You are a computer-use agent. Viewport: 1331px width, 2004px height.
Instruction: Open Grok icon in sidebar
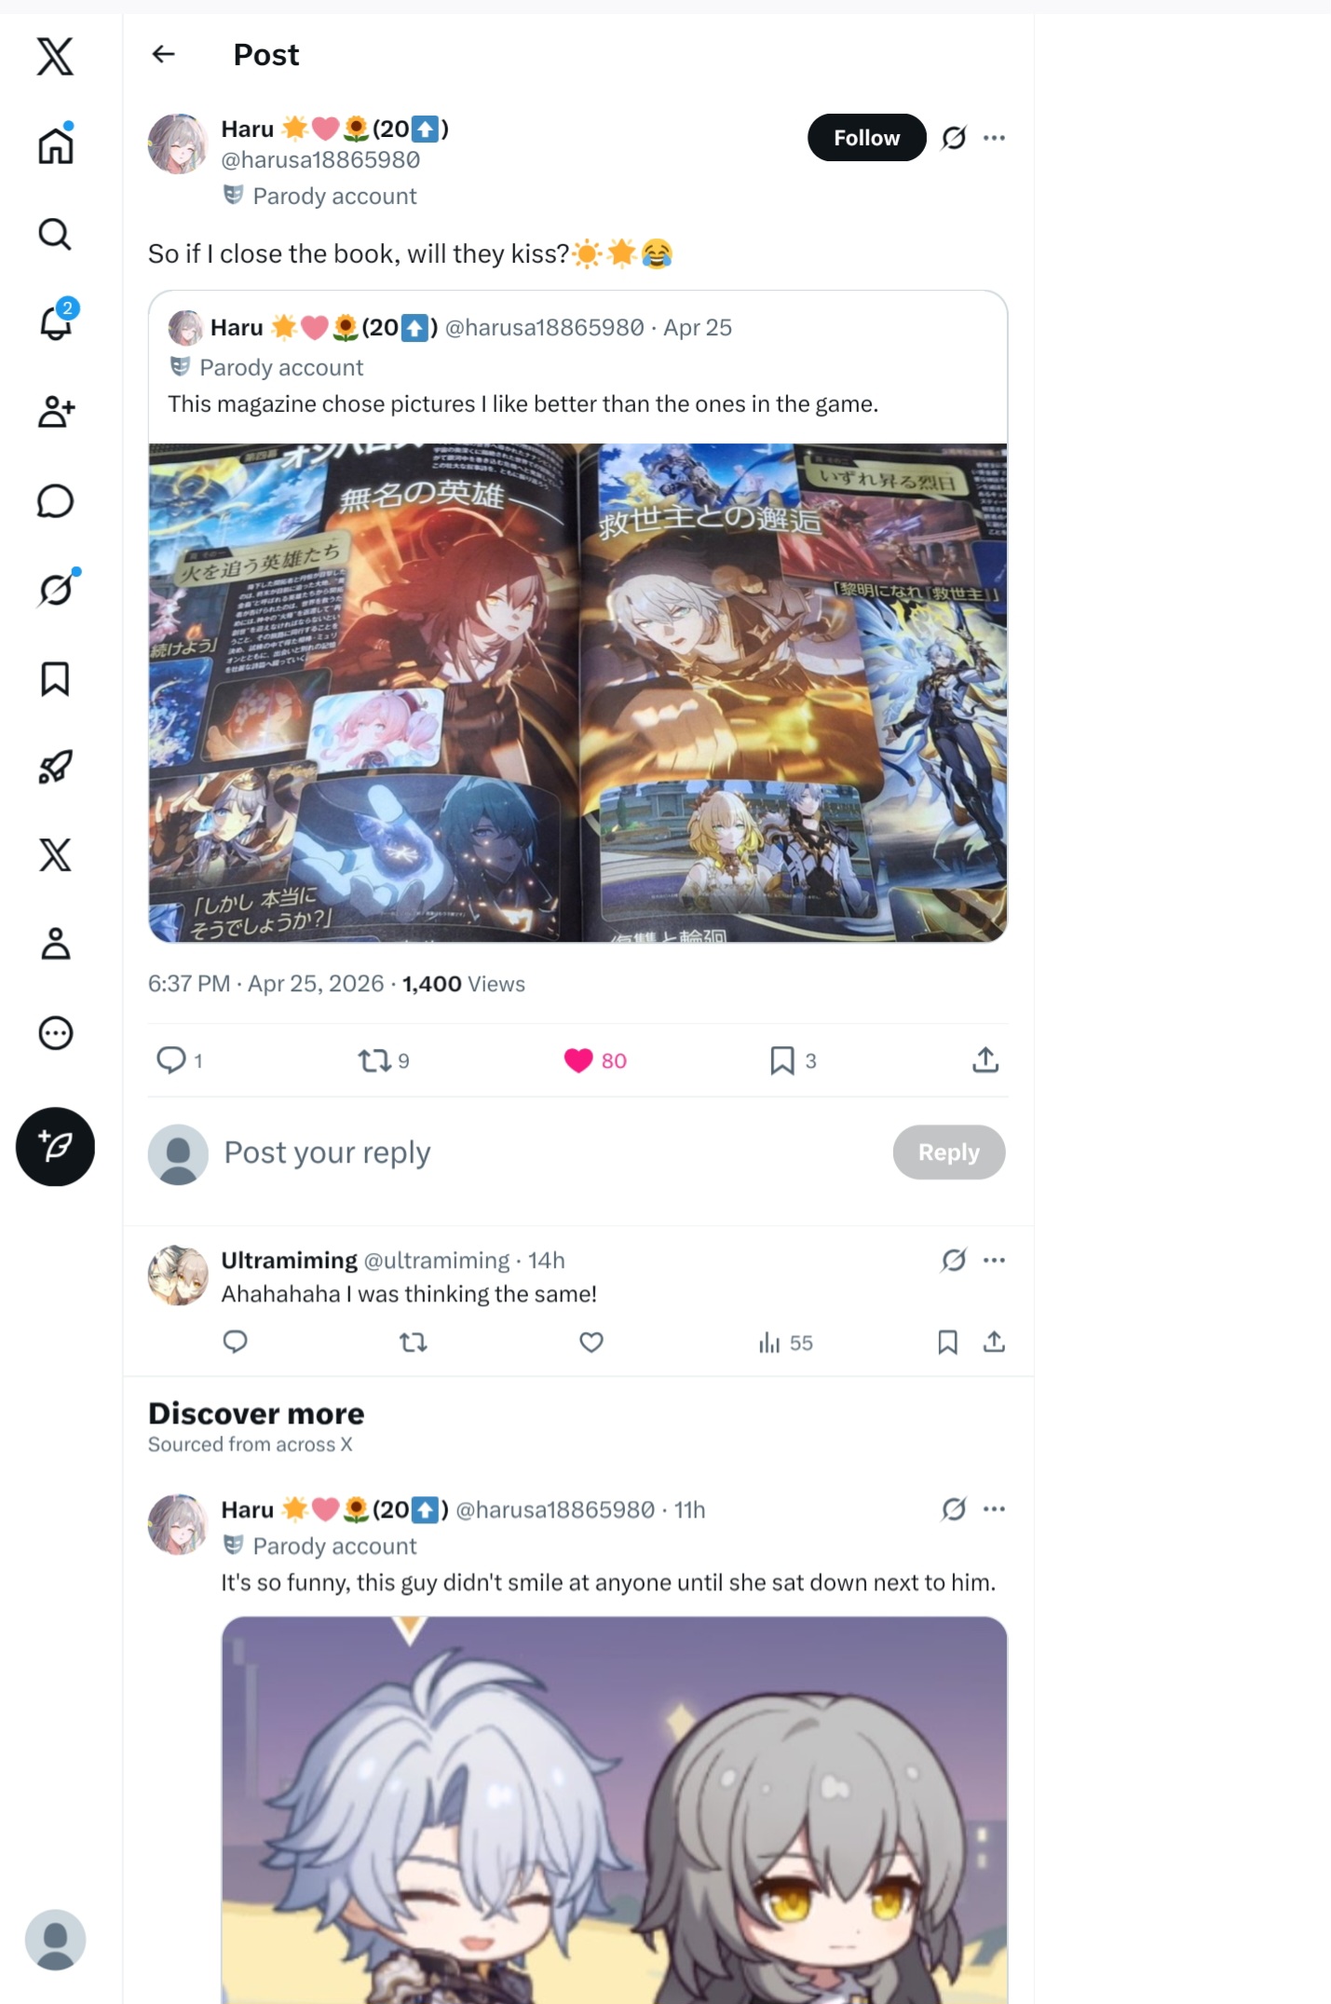tap(56, 589)
